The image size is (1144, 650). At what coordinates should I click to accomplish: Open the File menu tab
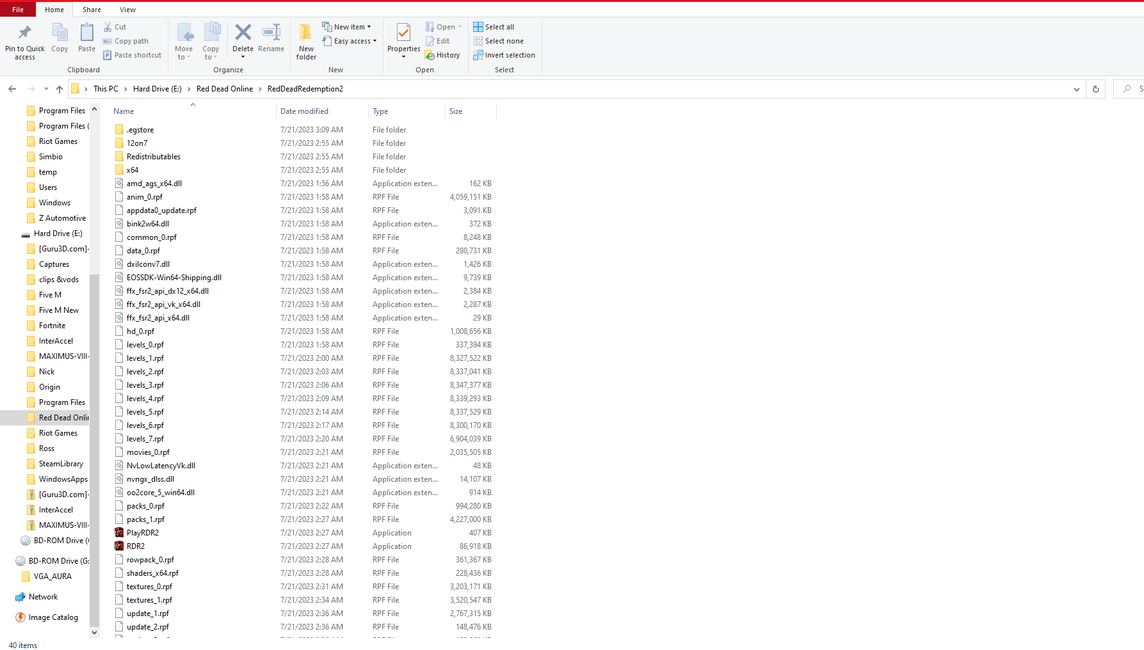tap(18, 10)
